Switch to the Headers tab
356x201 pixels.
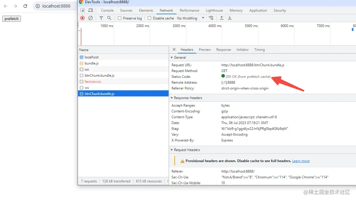(187, 50)
